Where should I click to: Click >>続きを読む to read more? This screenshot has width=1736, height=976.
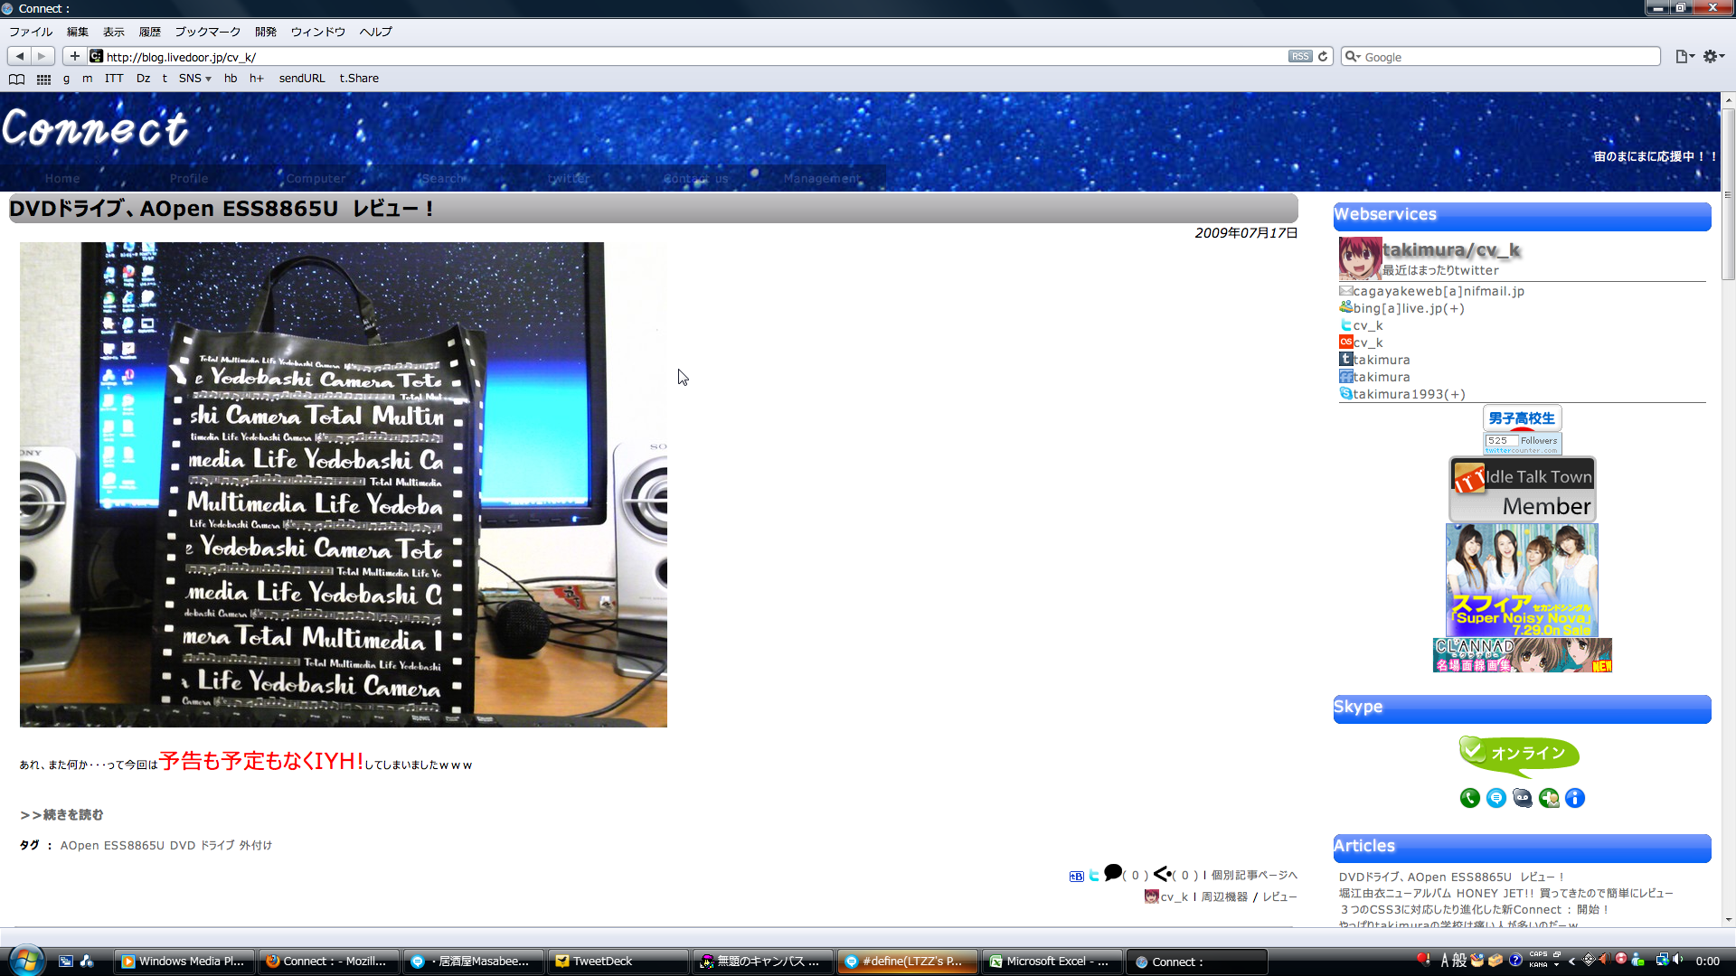point(61,814)
